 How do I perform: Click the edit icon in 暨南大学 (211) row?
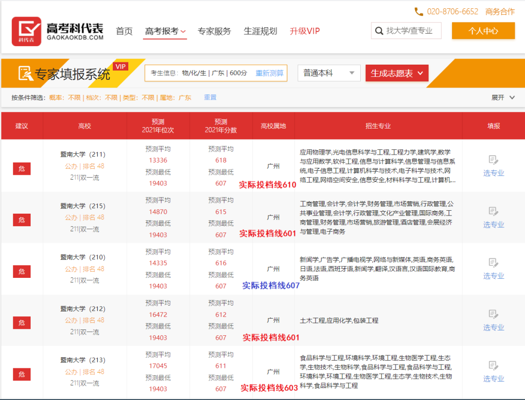(x=493, y=160)
